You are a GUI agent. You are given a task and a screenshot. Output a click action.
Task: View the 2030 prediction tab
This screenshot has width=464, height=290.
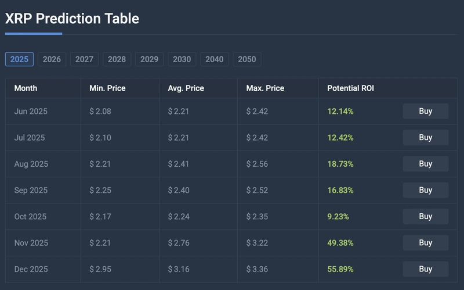182,59
